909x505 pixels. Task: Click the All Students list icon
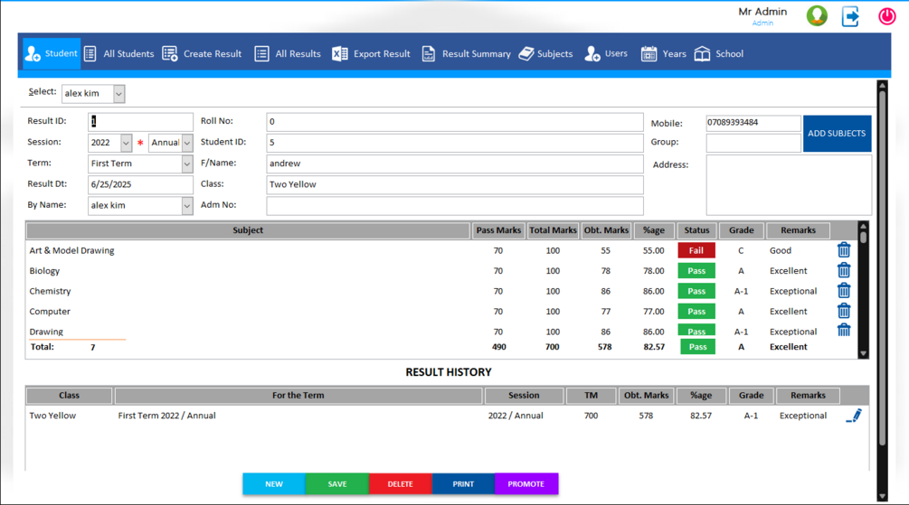(90, 54)
